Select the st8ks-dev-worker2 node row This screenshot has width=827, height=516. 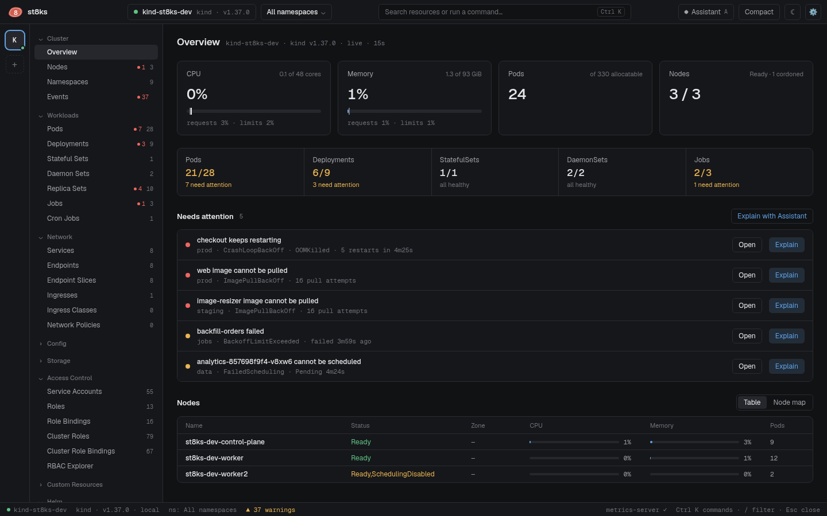(x=495, y=474)
